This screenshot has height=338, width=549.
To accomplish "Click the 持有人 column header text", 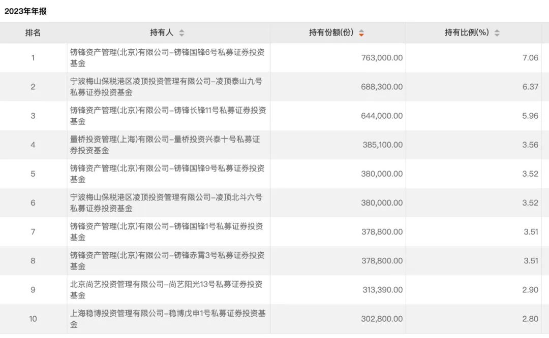I will tap(162, 33).
